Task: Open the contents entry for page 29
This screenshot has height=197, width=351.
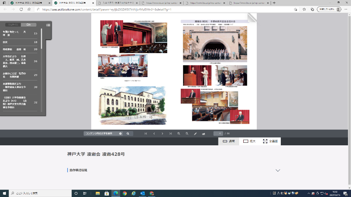Action: [20, 75]
